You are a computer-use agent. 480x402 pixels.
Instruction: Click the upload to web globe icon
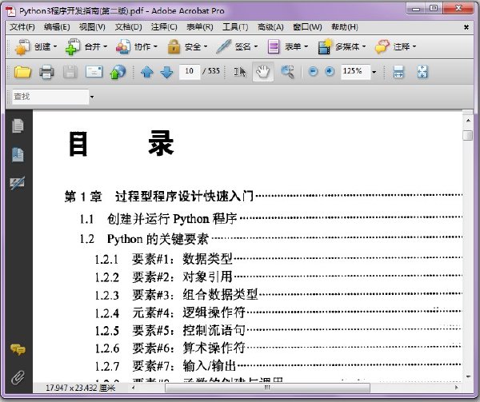tap(118, 72)
